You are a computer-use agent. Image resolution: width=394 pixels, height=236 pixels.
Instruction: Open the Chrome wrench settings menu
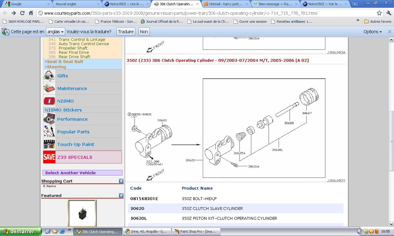(x=388, y=13)
